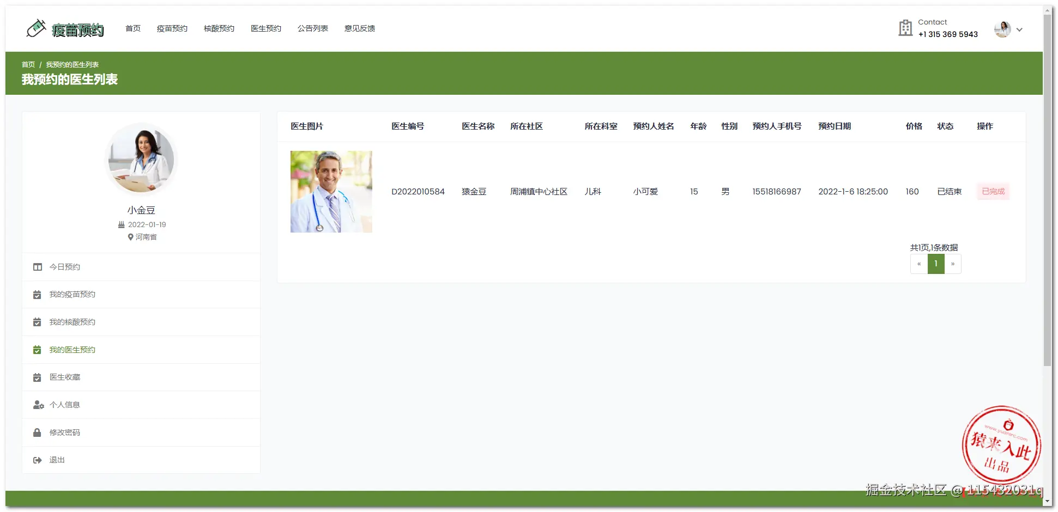Click the 个人信息 user settings icon

point(38,405)
